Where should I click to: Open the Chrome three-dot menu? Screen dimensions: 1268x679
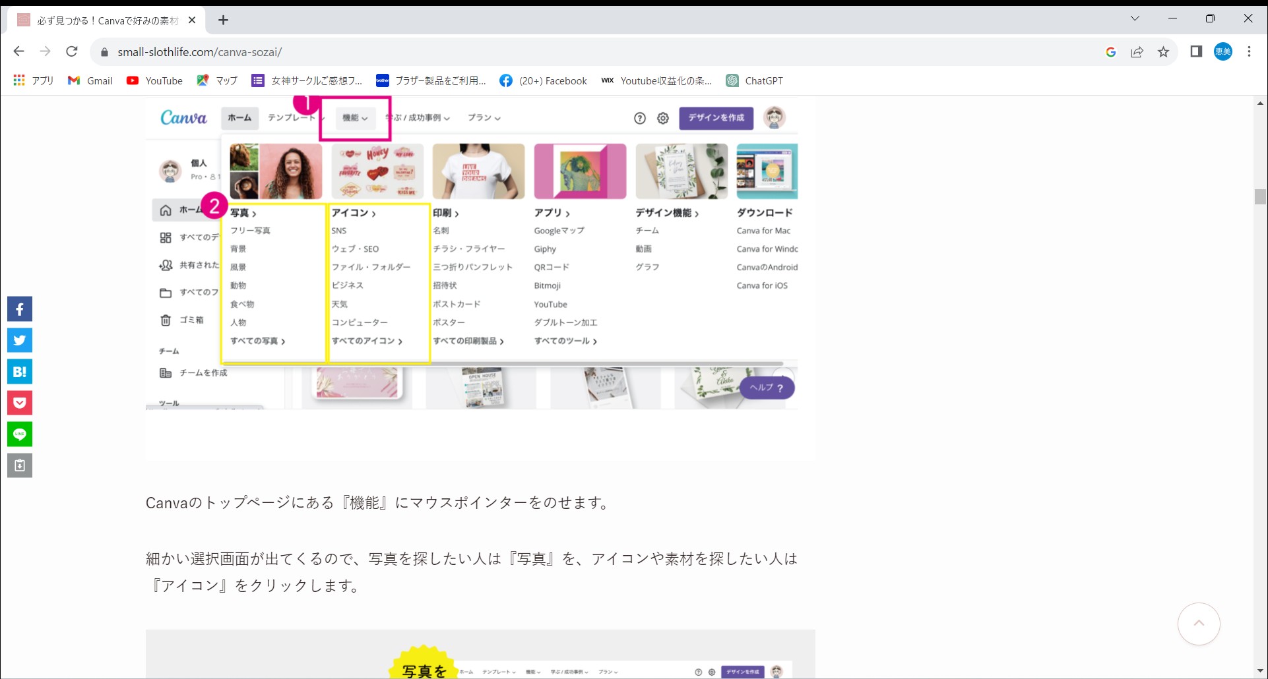point(1249,51)
